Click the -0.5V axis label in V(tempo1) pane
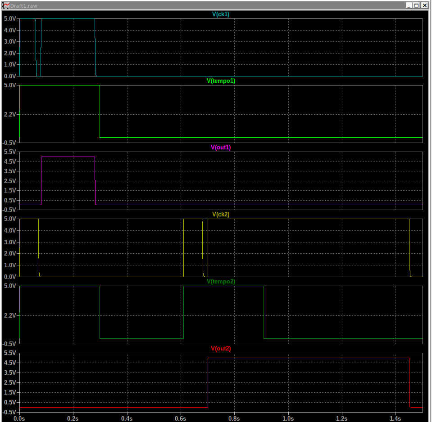The height and width of the screenshot is (422, 432). click(x=9, y=143)
